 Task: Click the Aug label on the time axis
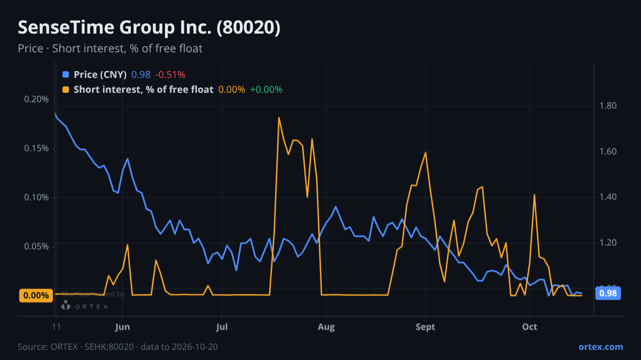click(x=325, y=327)
